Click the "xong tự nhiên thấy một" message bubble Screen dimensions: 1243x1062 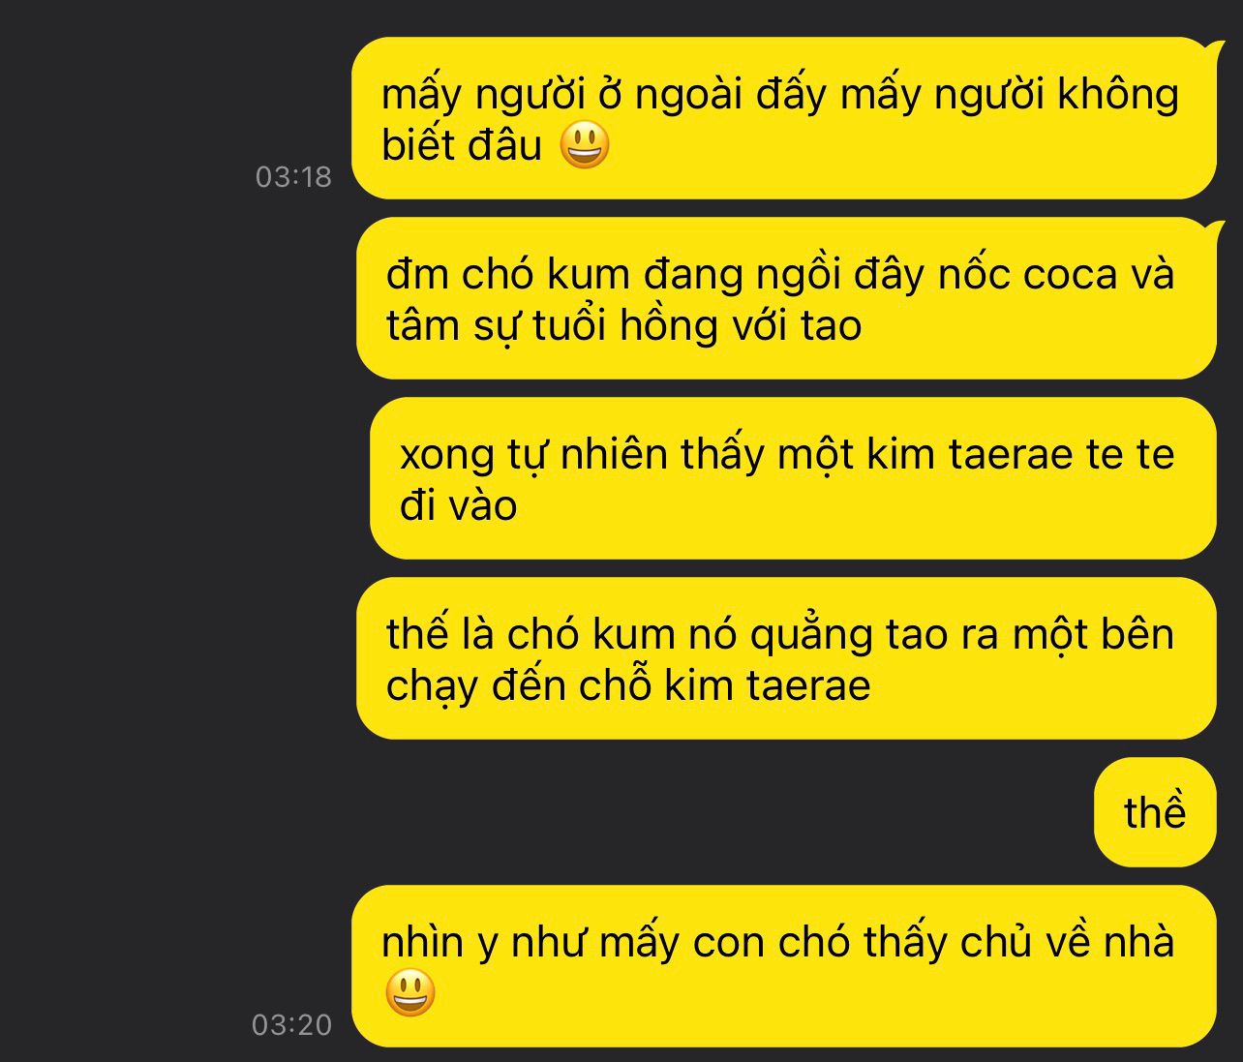tap(793, 478)
